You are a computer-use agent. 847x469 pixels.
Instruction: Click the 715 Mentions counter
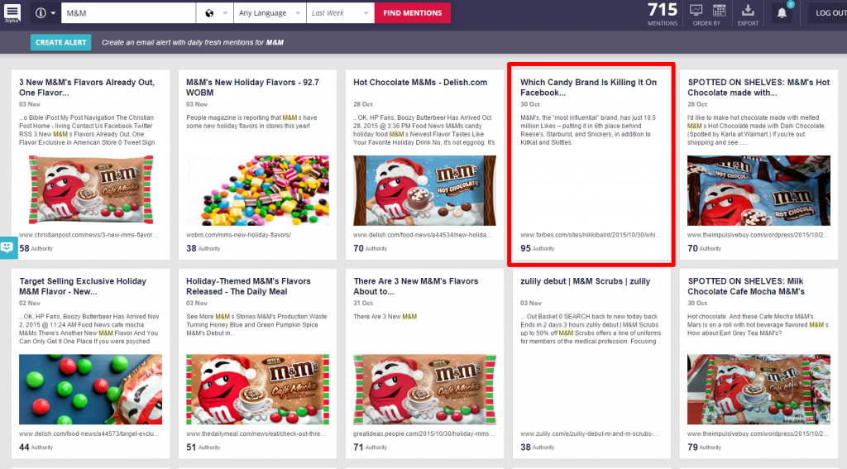(x=663, y=14)
